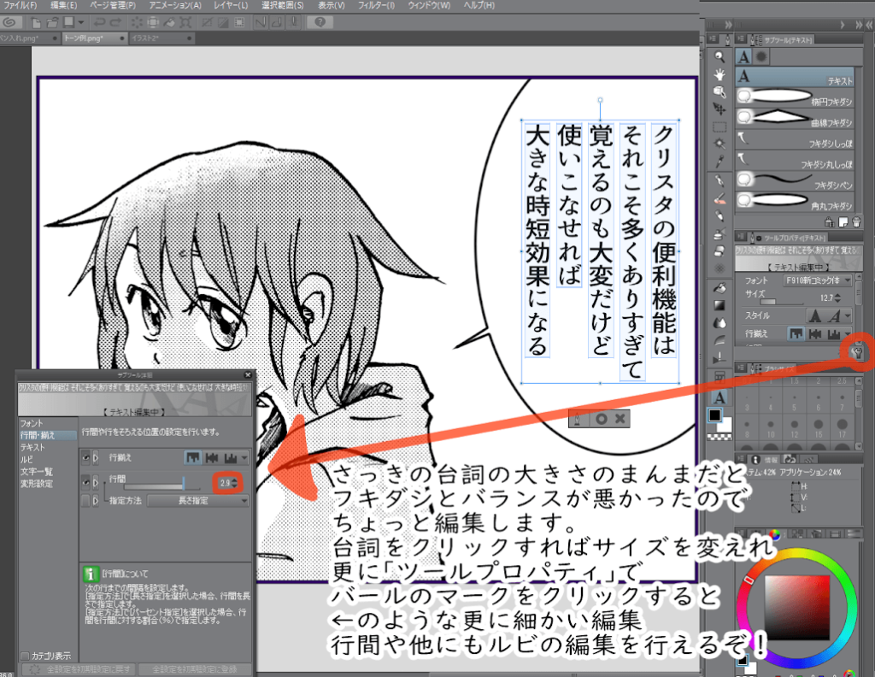Click the 行間 2.9 value field
This screenshot has width=875, height=677.
coord(225,483)
